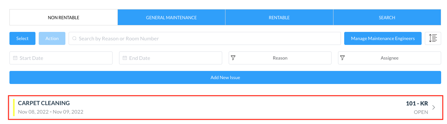Go to the Search tab
447x124 pixels.
point(387,17)
